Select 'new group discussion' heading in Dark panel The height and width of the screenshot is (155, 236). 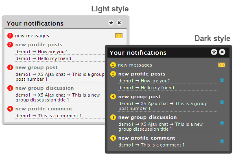click(147, 117)
